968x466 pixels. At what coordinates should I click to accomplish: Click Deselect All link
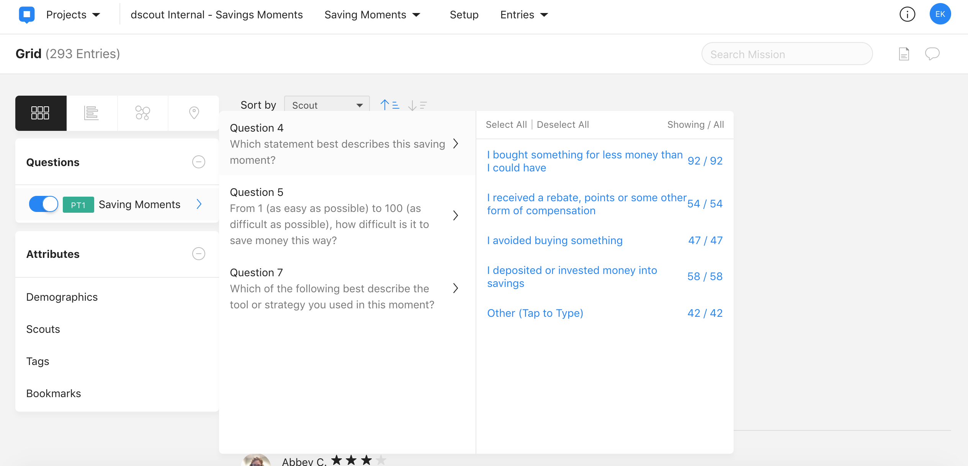pyautogui.click(x=562, y=124)
